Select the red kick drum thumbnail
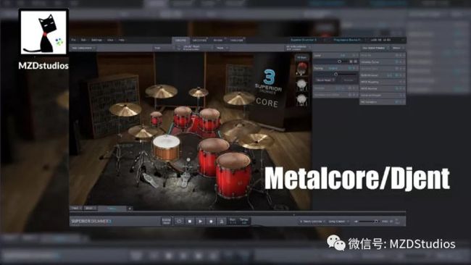This screenshot has height=265, width=471. [x=301, y=69]
